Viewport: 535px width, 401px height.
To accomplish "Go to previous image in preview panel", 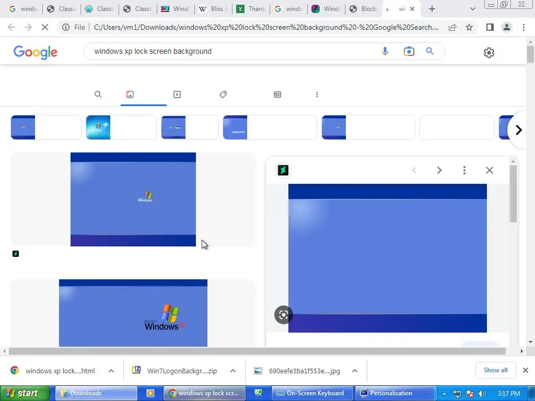I will tap(414, 170).
